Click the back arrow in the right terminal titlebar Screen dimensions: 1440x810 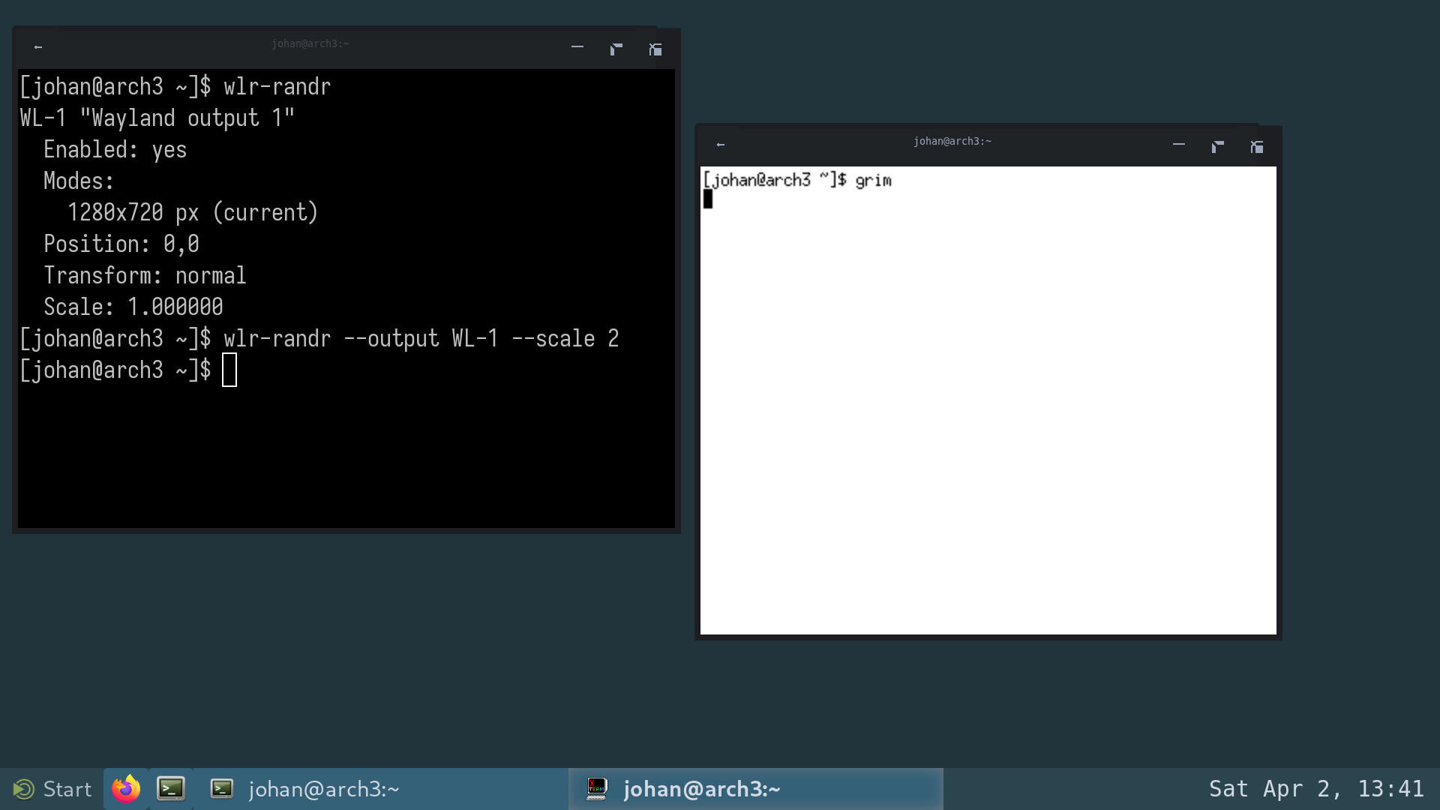click(x=721, y=145)
